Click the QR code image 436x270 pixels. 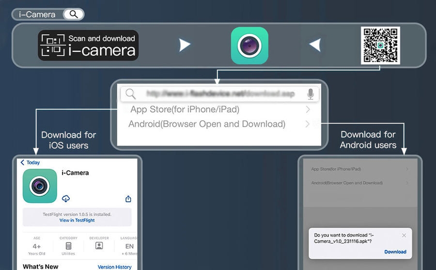(x=380, y=46)
